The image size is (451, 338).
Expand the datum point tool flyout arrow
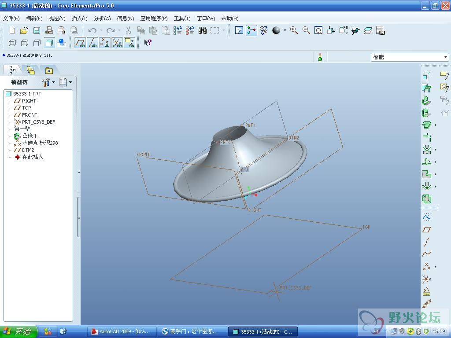point(436,267)
